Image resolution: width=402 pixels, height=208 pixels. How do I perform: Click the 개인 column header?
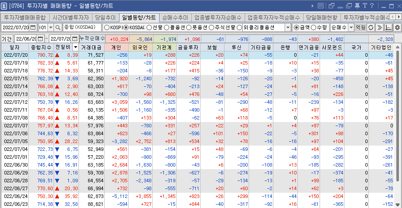(x=116, y=47)
